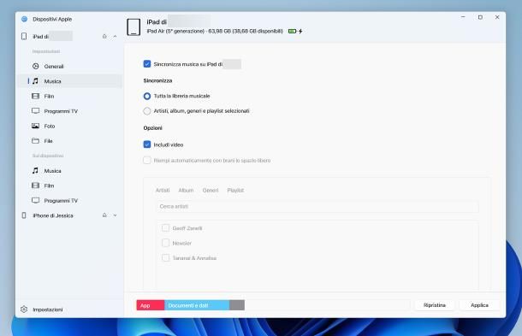Collapse the iPad section chevron

(x=115, y=36)
